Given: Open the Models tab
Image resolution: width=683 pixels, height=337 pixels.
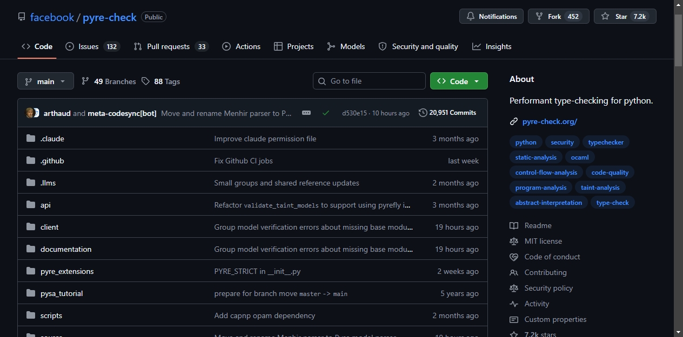Looking at the screenshot, I should (346, 46).
